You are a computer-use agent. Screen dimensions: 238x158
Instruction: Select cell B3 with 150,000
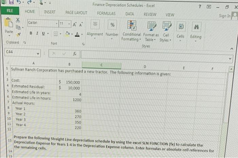coord(69,82)
